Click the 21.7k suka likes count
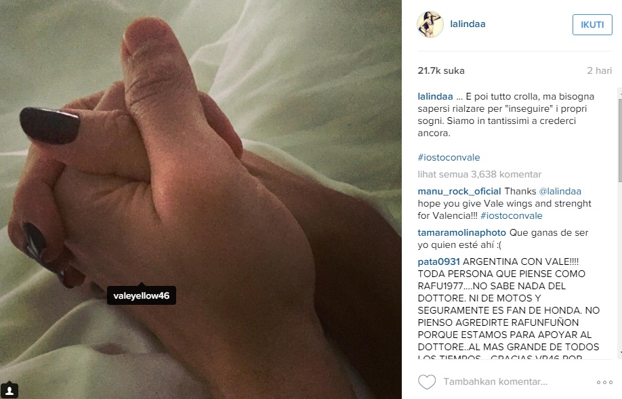 (x=441, y=70)
